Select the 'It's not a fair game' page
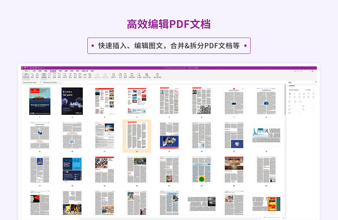 (x=72, y=101)
